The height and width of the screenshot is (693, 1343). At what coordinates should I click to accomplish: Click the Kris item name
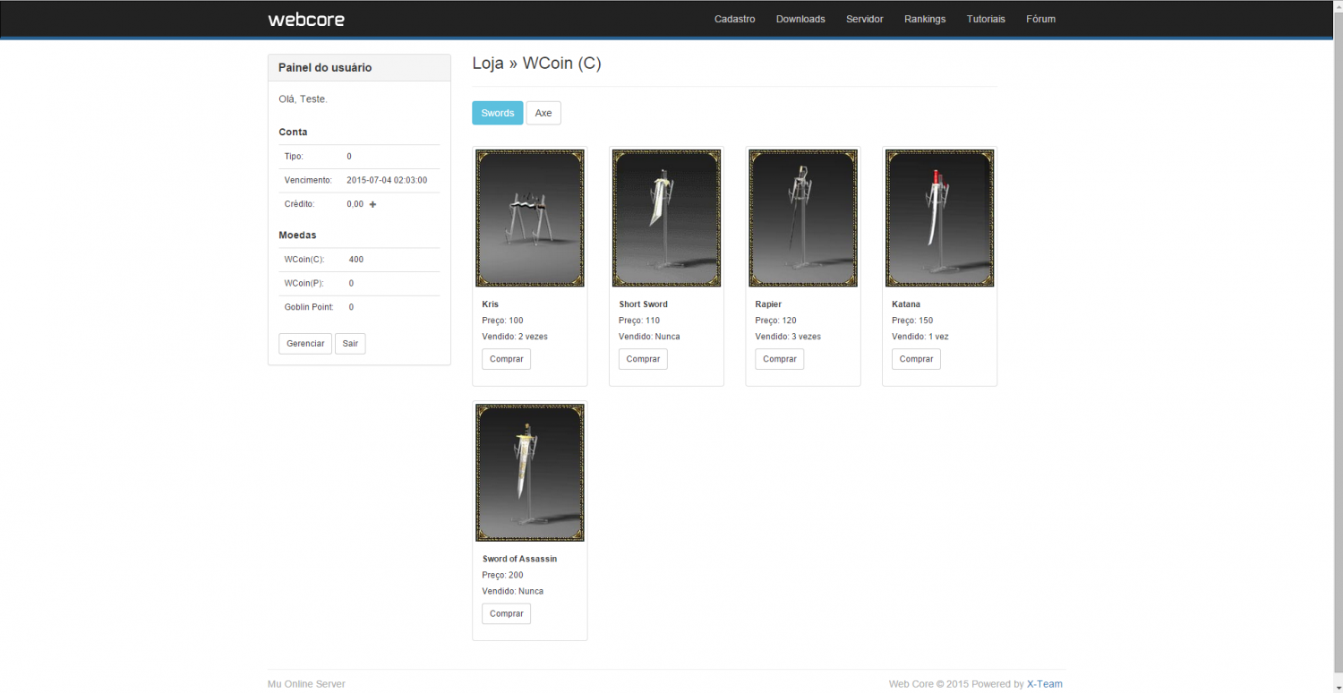pos(490,304)
